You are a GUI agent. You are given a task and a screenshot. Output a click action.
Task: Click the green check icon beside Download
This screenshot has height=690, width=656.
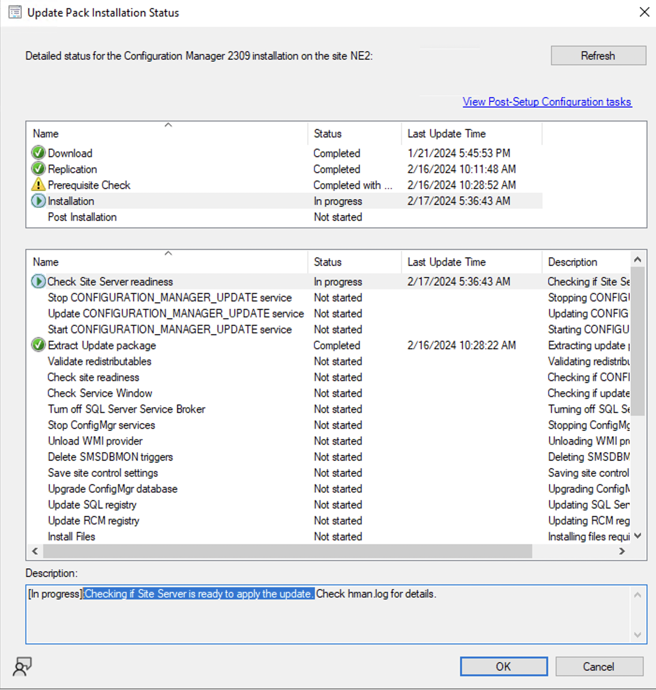click(38, 153)
